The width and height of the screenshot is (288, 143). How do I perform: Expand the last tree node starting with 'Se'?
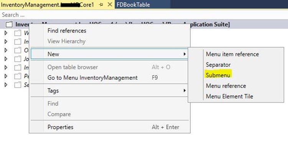coord(6,85)
